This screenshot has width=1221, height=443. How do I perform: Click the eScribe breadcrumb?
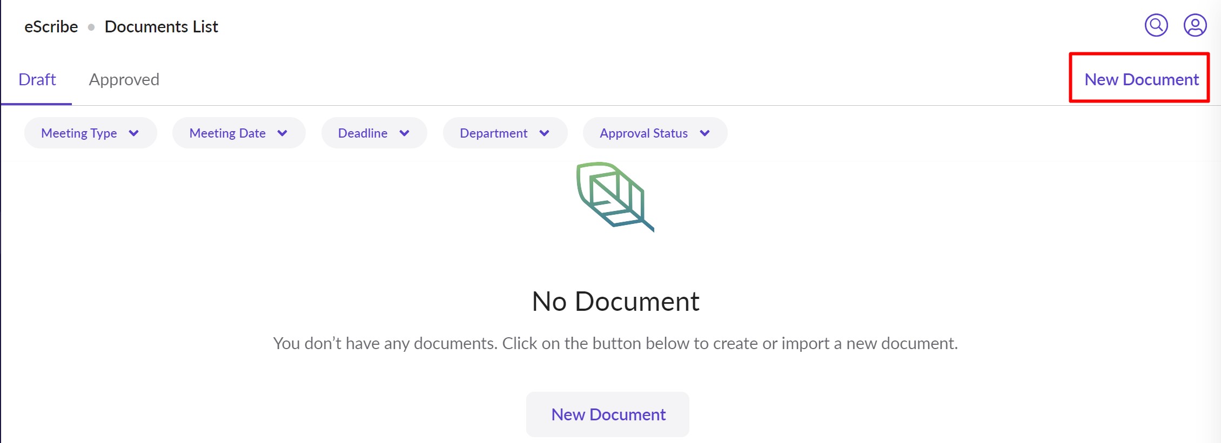[x=51, y=27]
